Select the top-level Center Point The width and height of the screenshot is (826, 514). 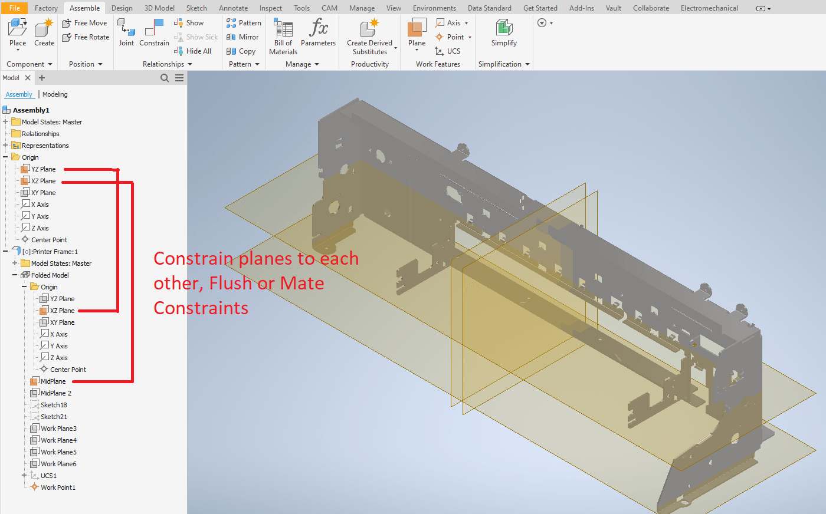(44, 240)
